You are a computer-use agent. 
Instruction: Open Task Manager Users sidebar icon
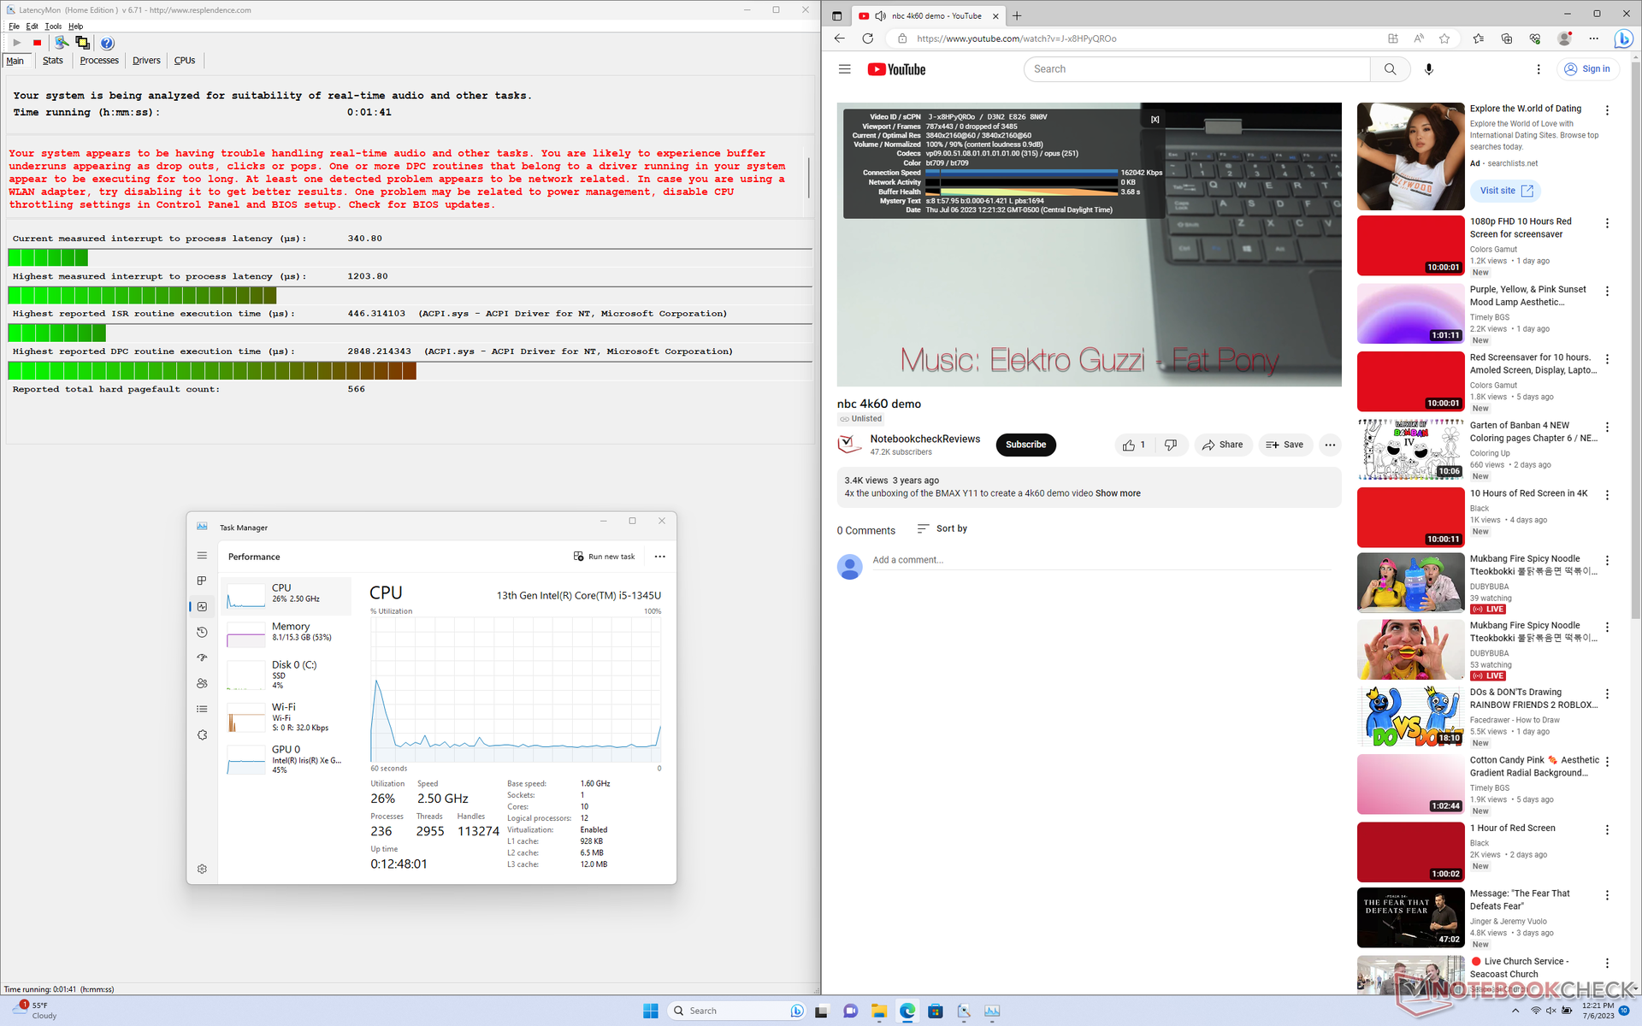tap(202, 683)
